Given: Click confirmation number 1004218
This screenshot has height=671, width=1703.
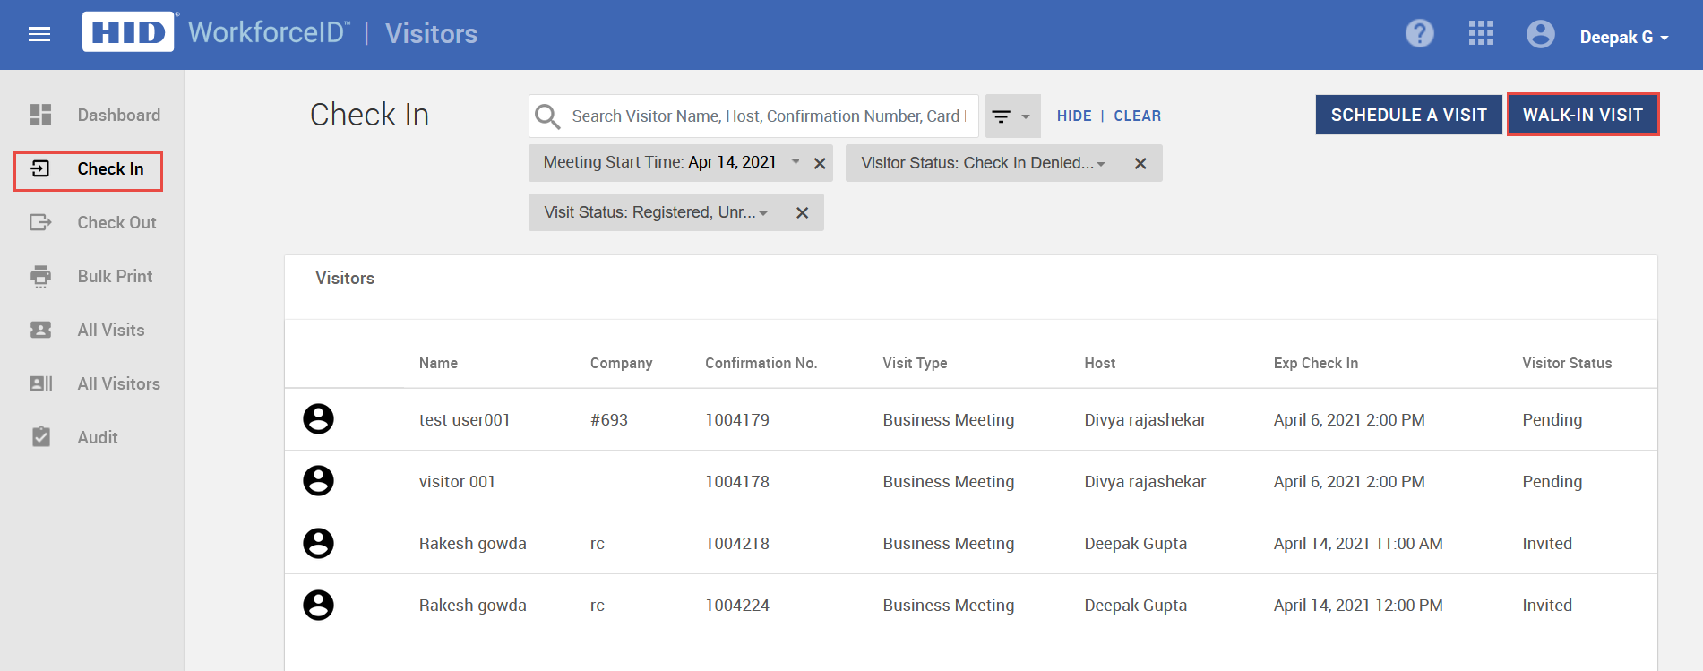Looking at the screenshot, I should pyautogui.click(x=737, y=543).
